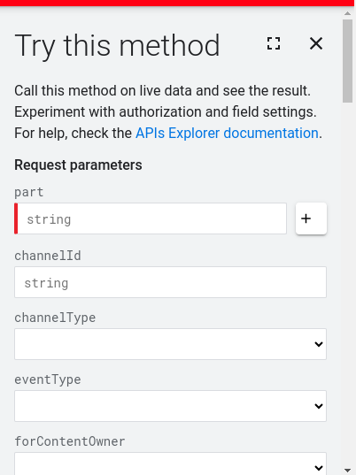Click the eventType parameter label
The width and height of the screenshot is (356, 475).
(x=48, y=379)
